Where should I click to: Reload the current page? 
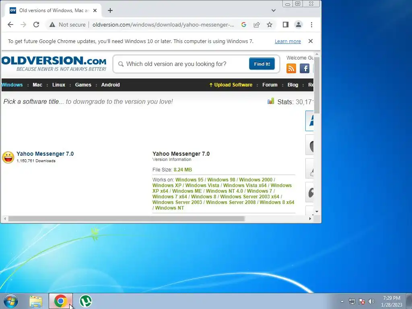[36, 25]
